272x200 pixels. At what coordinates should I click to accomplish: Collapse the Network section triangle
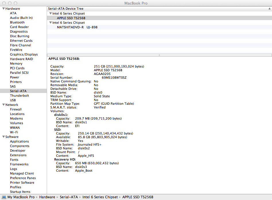[3, 105]
